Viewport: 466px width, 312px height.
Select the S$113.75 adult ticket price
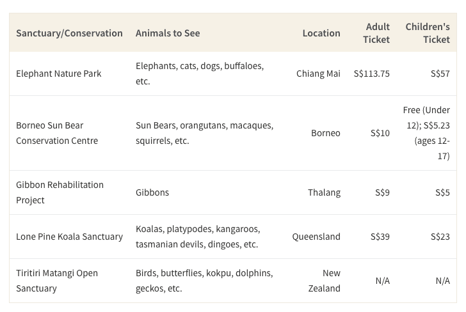[x=371, y=74]
